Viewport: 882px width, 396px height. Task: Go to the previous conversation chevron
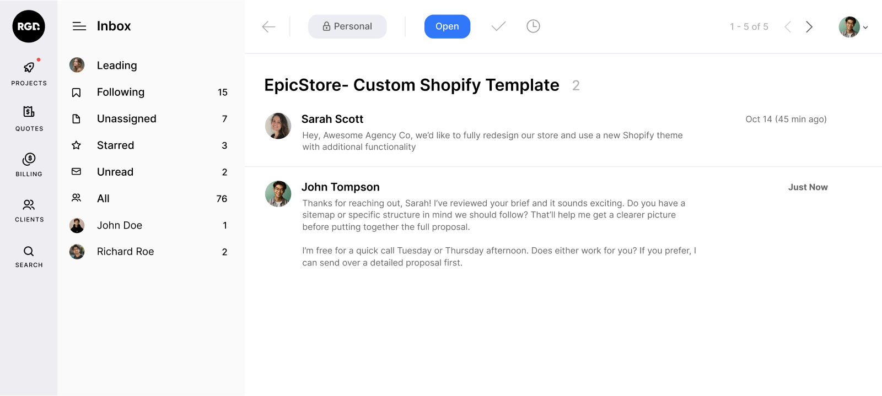click(x=788, y=26)
